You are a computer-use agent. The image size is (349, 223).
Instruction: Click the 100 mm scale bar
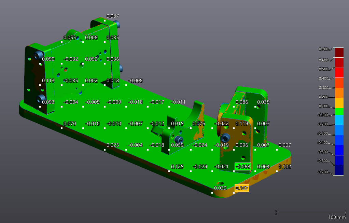[310, 213]
